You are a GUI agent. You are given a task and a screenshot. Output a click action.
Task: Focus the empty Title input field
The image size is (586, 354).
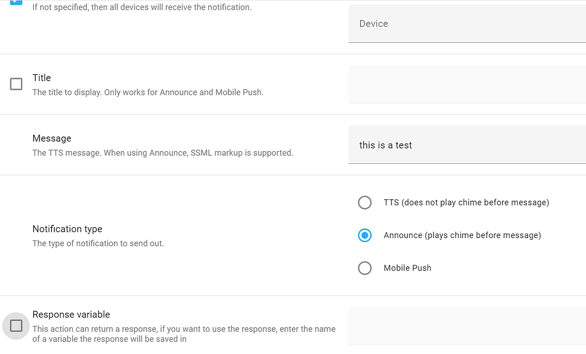467,85
